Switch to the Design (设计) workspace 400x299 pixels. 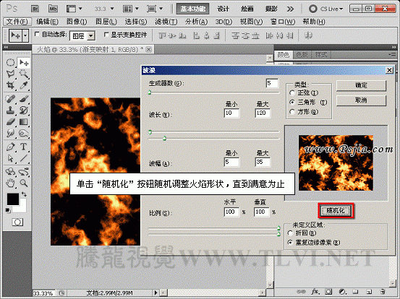pos(223,9)
